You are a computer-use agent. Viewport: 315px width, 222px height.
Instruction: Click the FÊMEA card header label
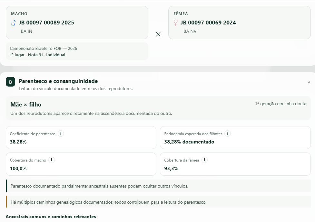pyautogui.click(x=181, y=14)
